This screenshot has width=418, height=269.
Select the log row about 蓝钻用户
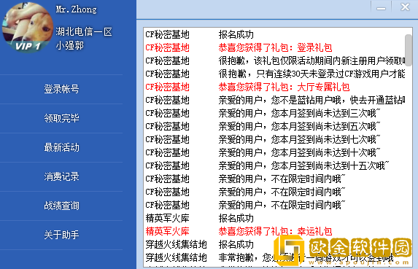tap(274, 100)
